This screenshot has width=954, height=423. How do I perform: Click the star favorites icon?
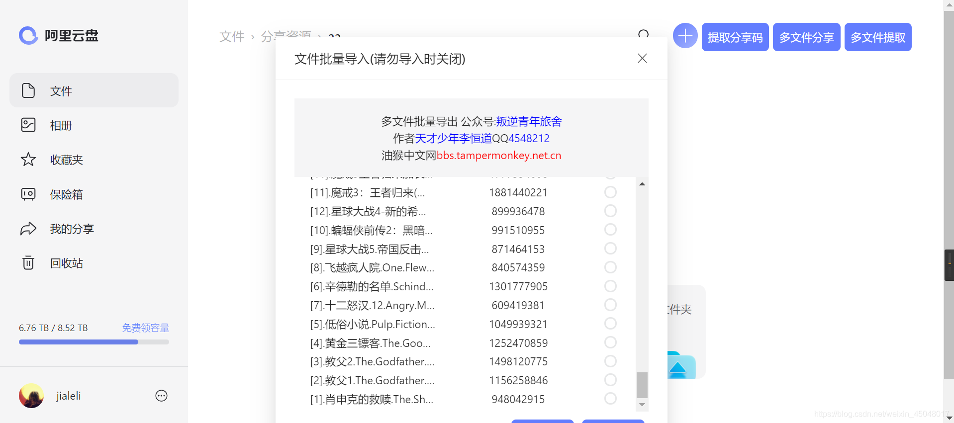point(28,160)
